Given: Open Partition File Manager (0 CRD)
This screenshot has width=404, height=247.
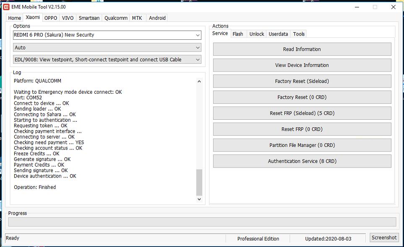Looking at the screenshot, I should [x=302, y=145].
